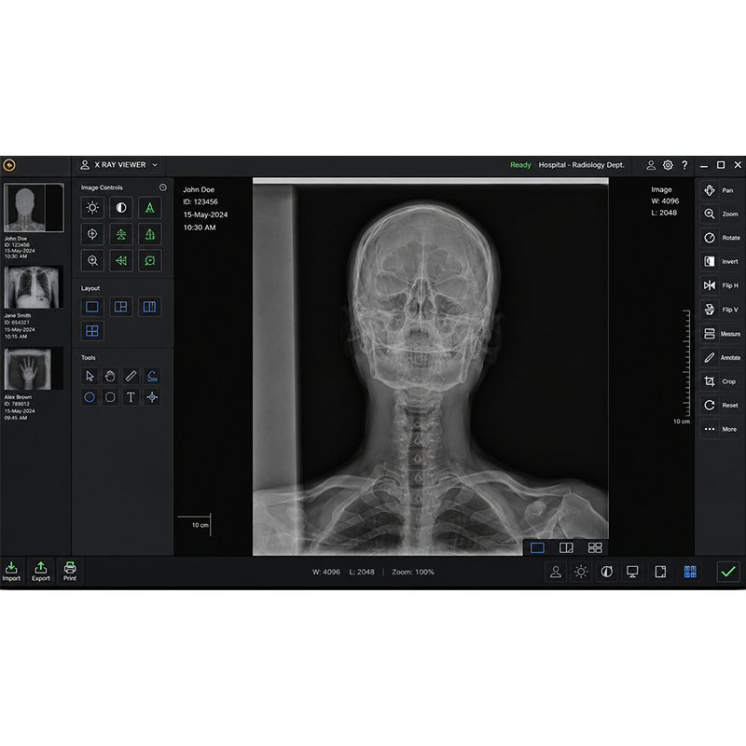Select John Doe skull X-ray thumbnail
The height and width of the screenshot is (746, 746).
[x=34, y=208]
